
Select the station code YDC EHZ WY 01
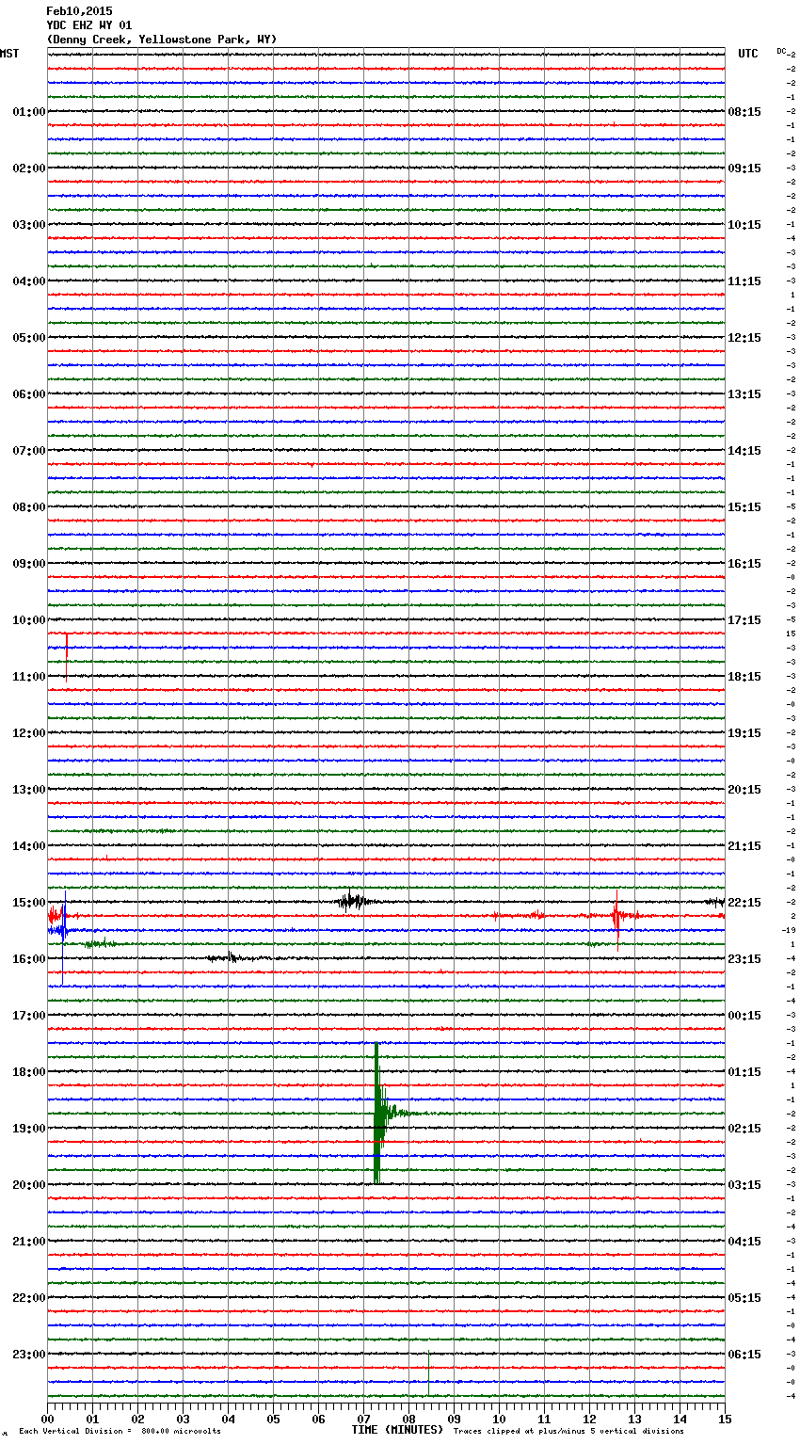tap(89, 25)
